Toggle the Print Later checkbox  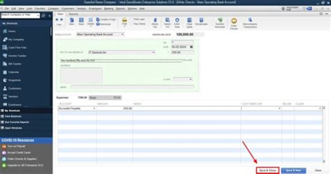131,19
